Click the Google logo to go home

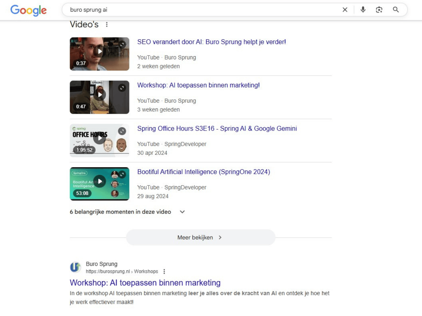(x=28, y=11)
